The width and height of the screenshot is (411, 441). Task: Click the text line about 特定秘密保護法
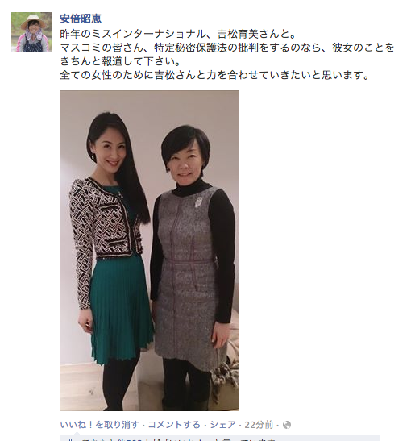coord(227,48)
